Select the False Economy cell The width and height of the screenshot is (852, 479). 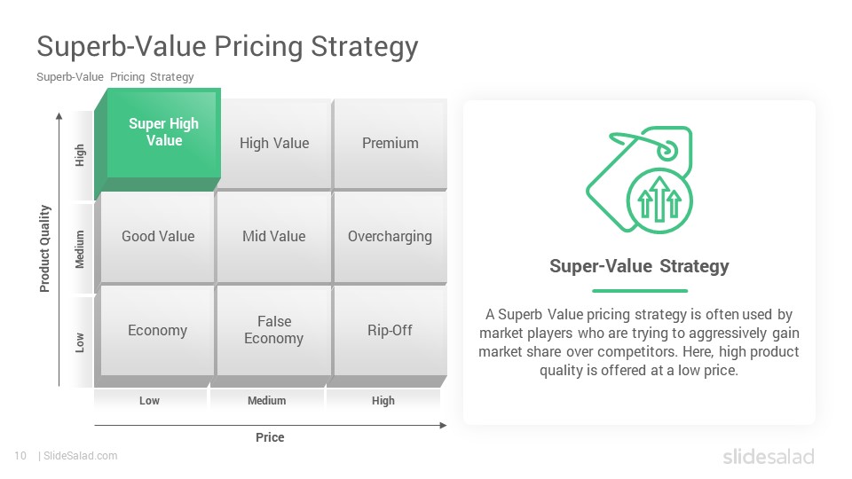[x=274, y=330]
